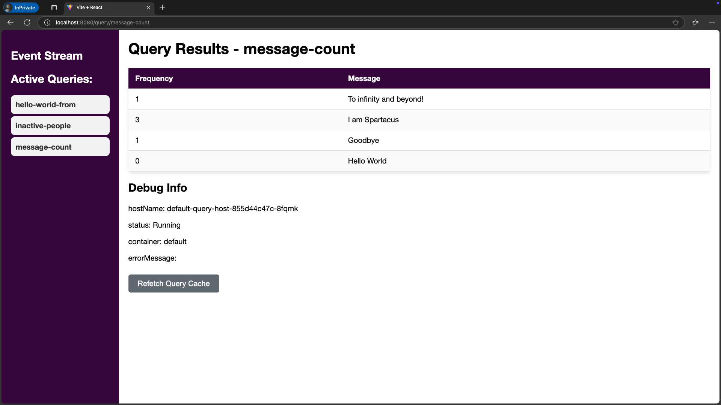This screenshot has height=405, width=721.
Task: Click the Query Results page heading
Action: pos(241,49)
